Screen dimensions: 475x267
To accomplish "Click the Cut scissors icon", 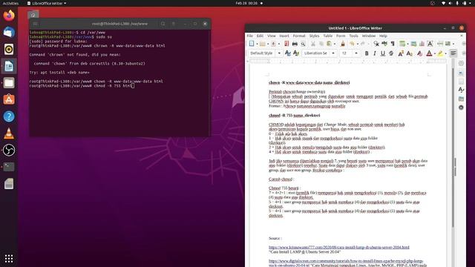I will click(x=313, y=44).
